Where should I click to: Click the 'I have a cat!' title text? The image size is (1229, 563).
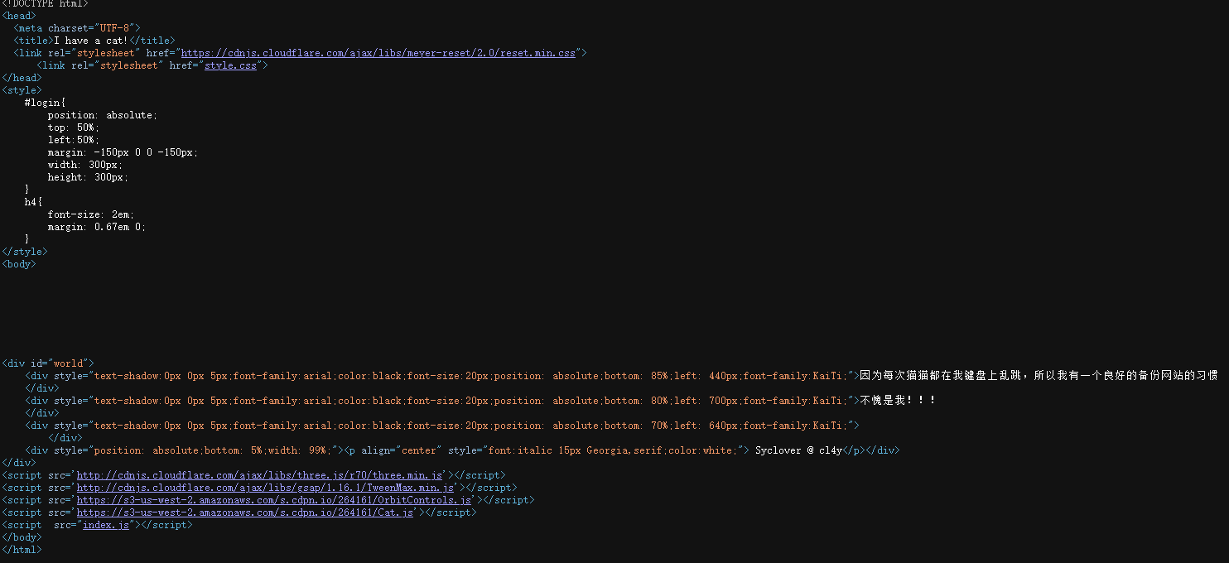(91, 41)
